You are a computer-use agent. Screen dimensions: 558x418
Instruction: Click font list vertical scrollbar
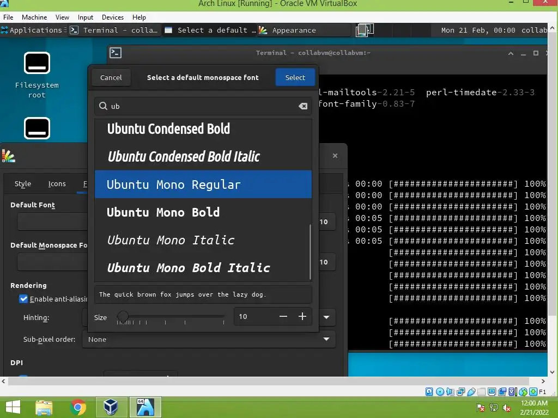(310, 251)
